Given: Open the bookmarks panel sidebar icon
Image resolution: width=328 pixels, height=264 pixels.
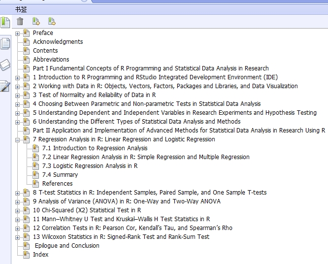Looking at the screenshot, I should tap(5, 22).
